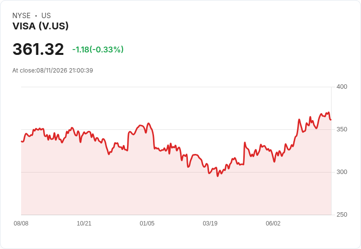Click the 400 price axis label
This screenshot has height=249, width=361.
tap(342, 87)
